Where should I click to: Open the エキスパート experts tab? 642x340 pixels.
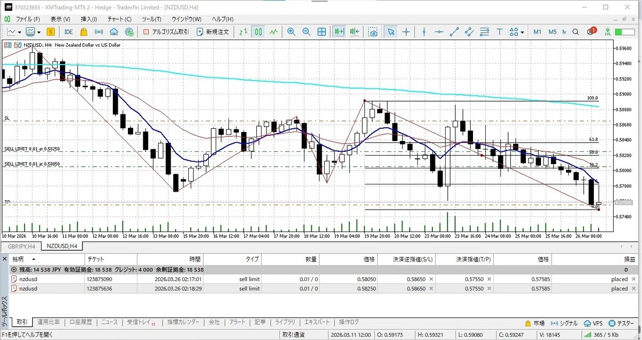click(316, 322)
